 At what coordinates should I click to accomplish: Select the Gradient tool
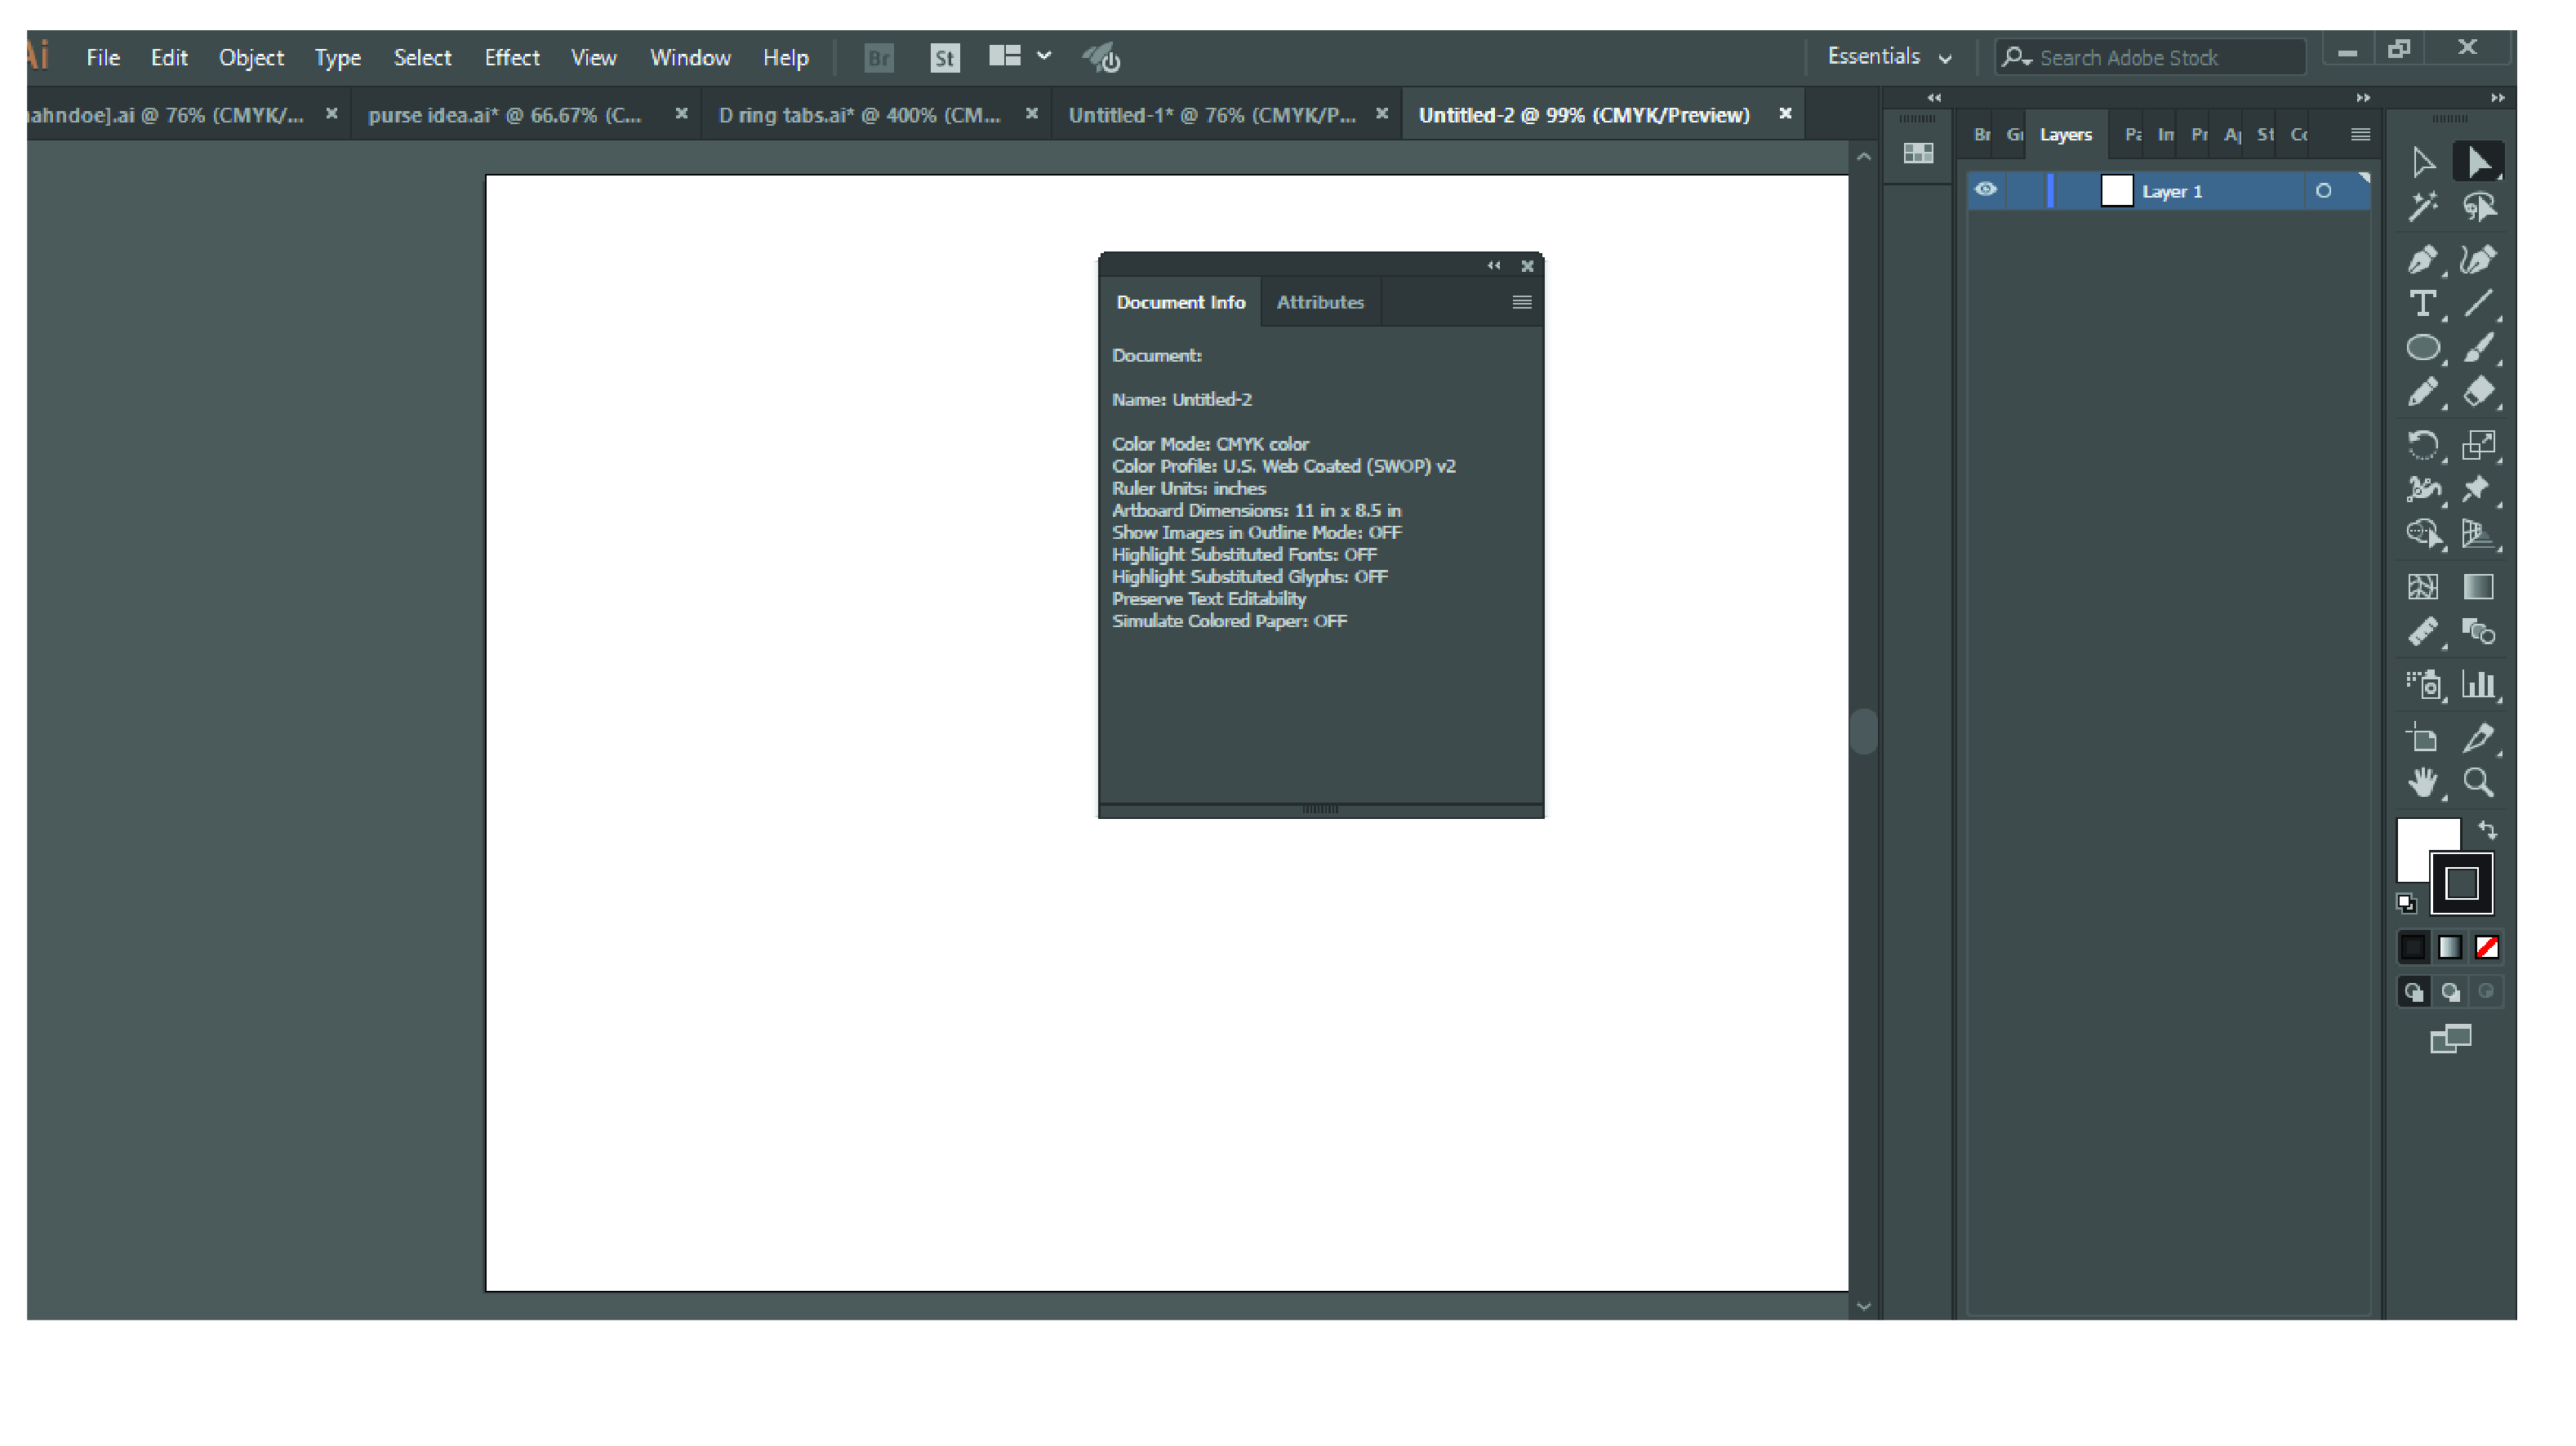click(2479, 588)
